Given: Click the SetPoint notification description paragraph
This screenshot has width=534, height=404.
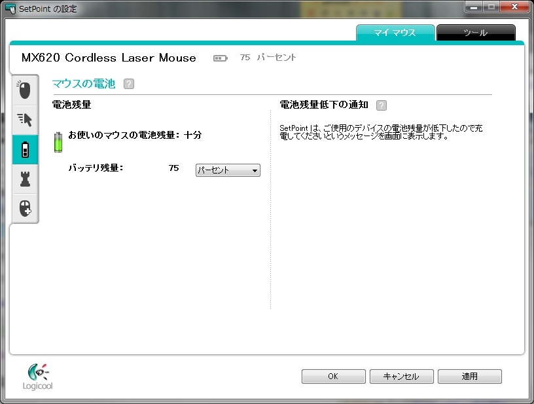Looking at the screenshot, I should 381,132.
